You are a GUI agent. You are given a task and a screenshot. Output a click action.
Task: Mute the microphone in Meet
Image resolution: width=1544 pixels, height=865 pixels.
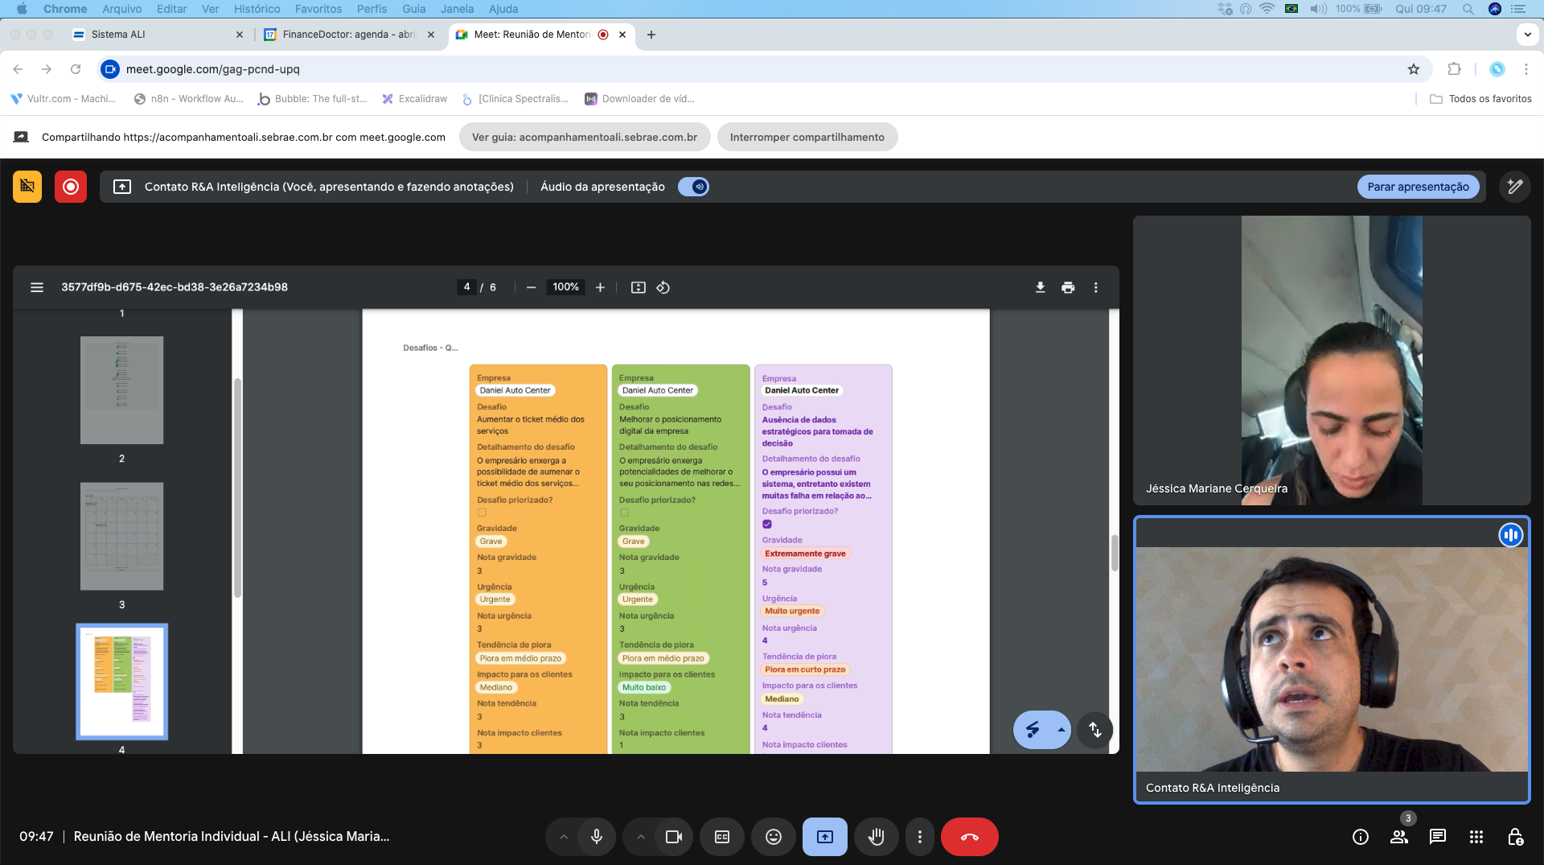pyautogui.click(x=597, y=837)
